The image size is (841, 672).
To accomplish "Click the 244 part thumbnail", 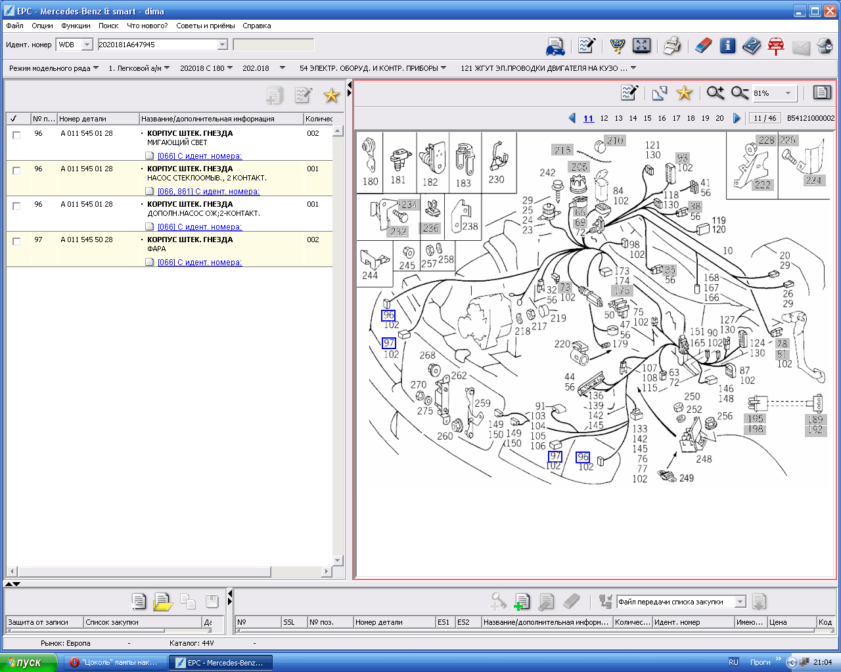I will pyautogui.click(x=375, y=264).
